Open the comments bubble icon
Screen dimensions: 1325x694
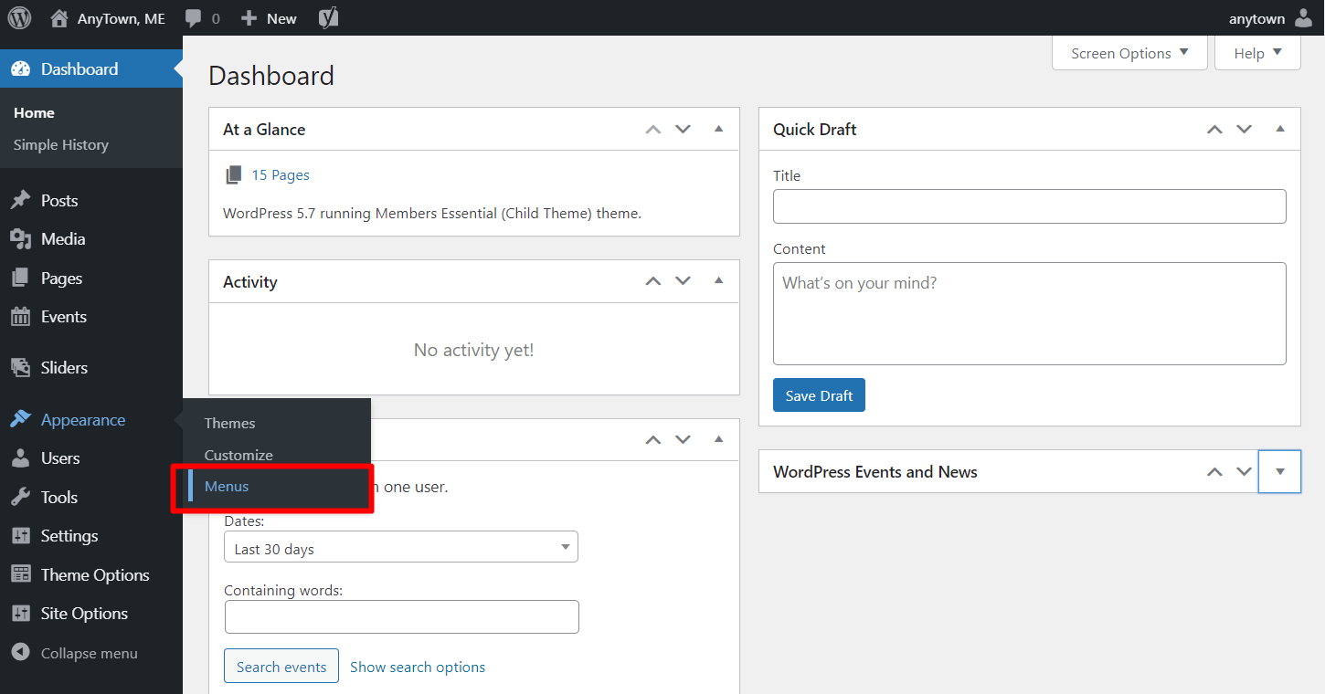[x=193, y=18]
